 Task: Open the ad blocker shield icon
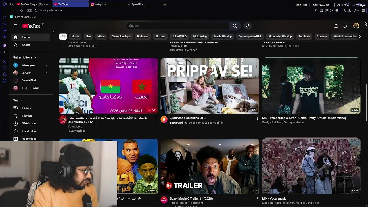(x=326, y=11)
